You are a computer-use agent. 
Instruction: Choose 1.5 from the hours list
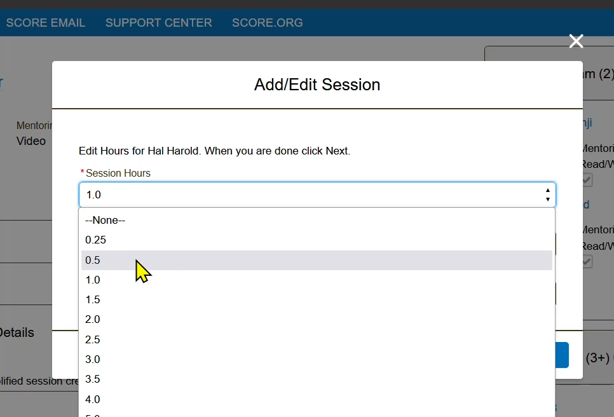[93, 299]
